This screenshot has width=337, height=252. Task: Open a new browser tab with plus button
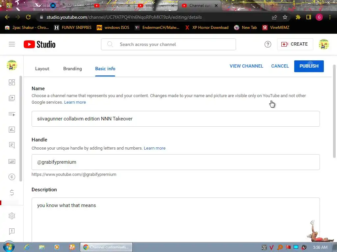point(272,6)
